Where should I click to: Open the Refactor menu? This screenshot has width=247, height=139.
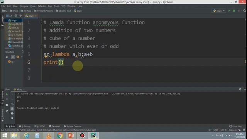[x=42, y=6]
